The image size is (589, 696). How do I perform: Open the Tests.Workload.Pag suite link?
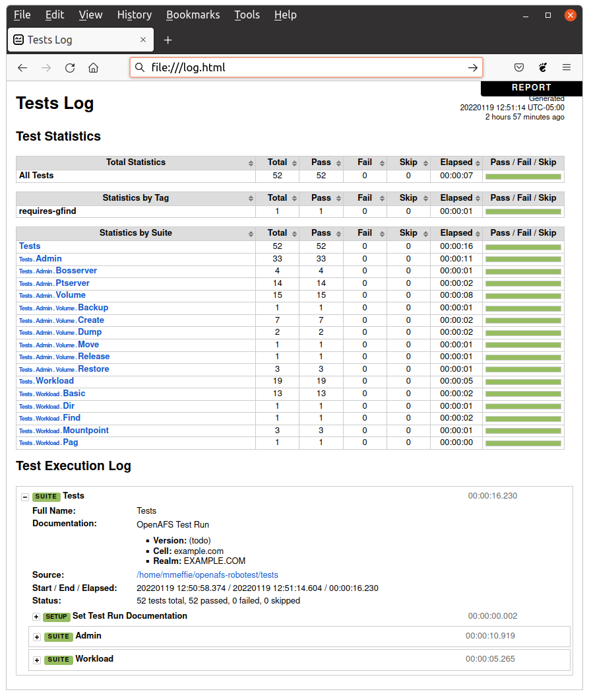click(x=48, y=442)
